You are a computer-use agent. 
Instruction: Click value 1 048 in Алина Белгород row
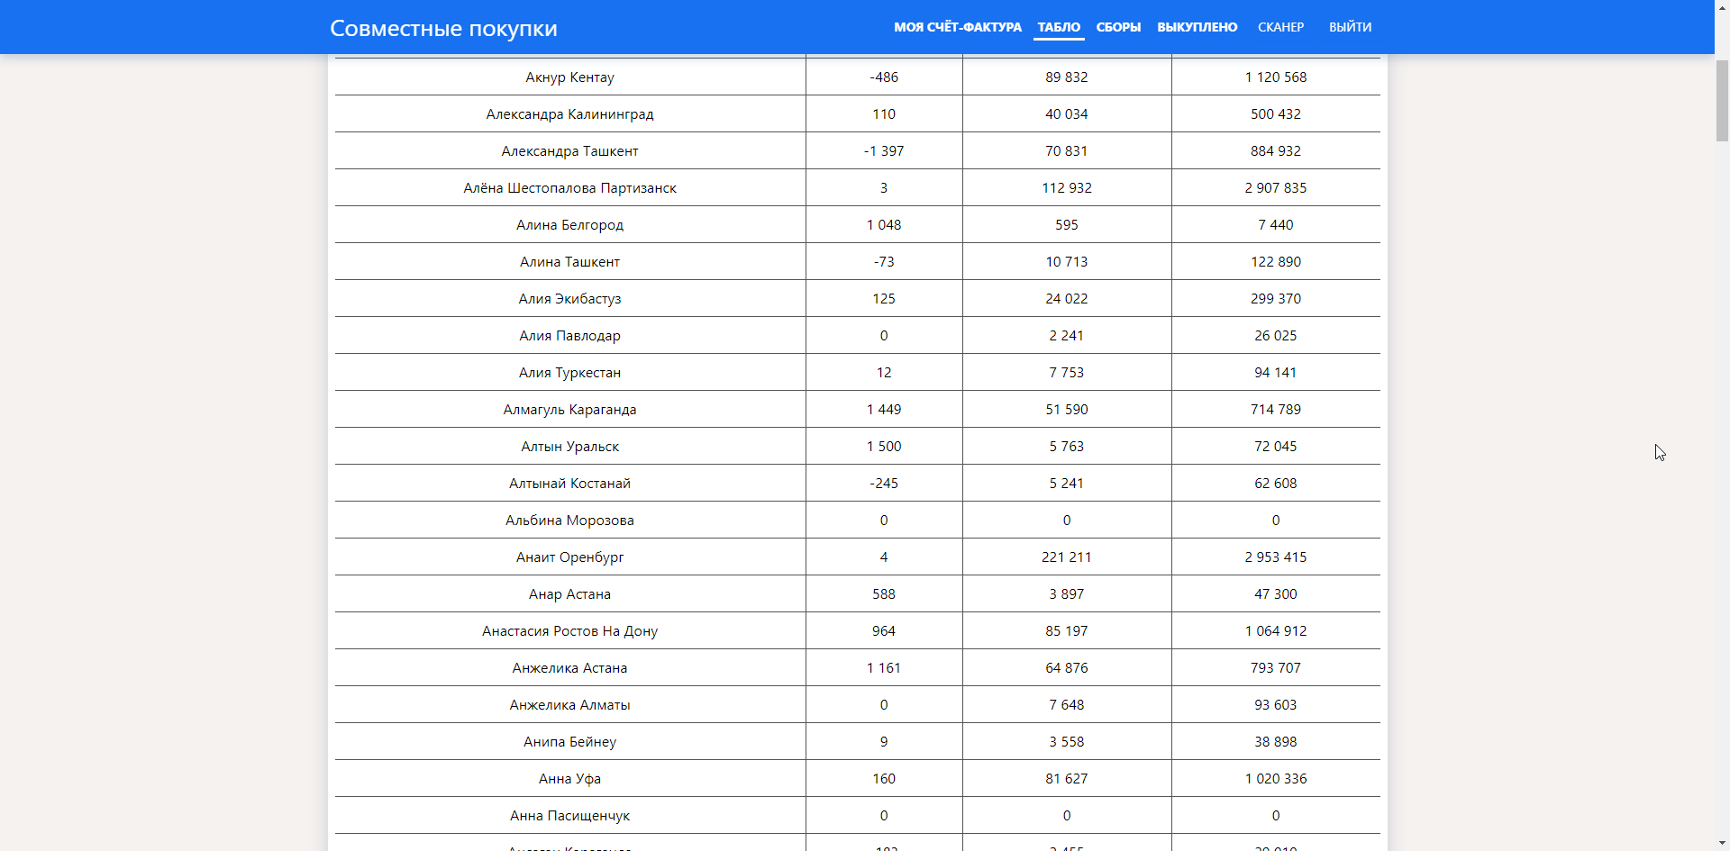(884, 225)
